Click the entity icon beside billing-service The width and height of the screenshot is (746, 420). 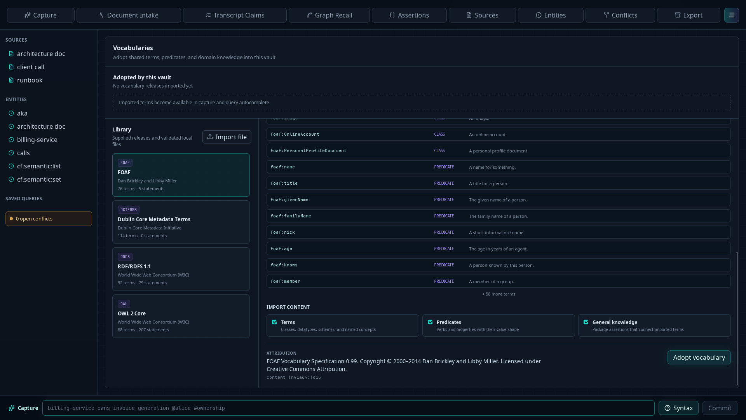(11, 140)
